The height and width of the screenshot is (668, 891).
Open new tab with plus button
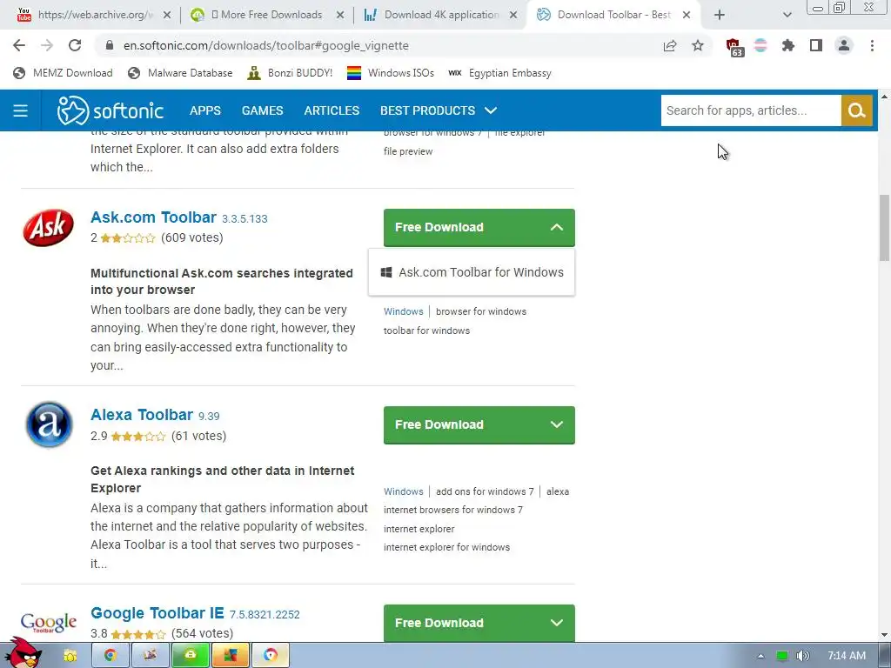pyautogui.click(x=720, y=15)
